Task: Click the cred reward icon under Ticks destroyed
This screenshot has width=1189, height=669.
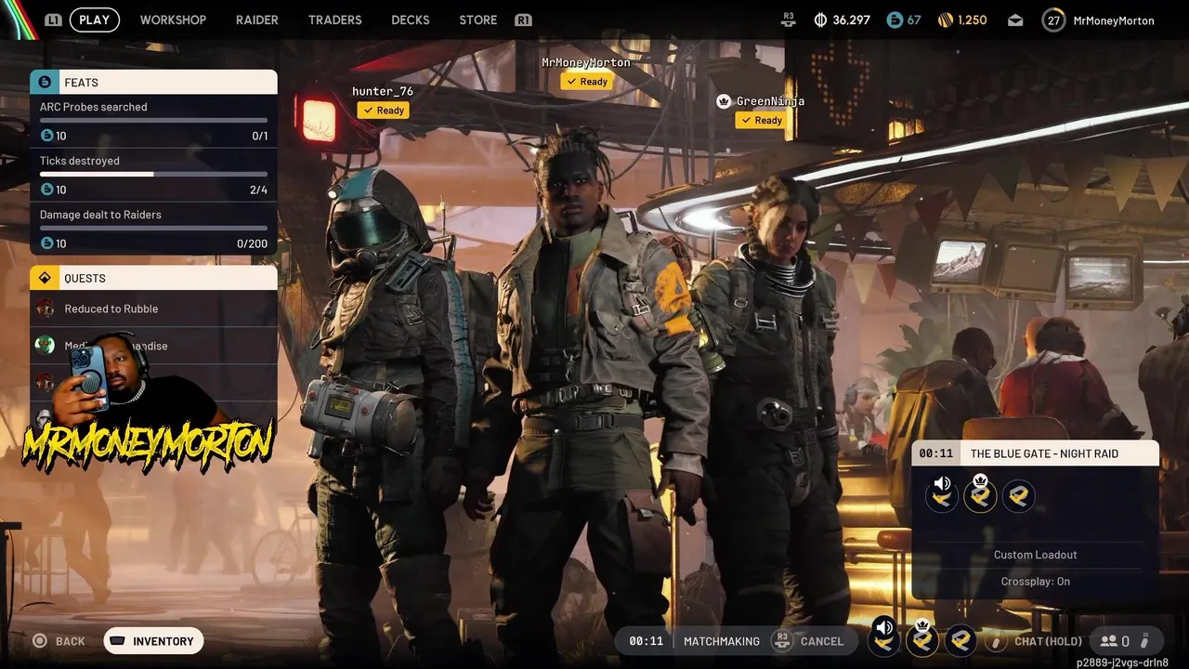Action: [x=46, y=190]
